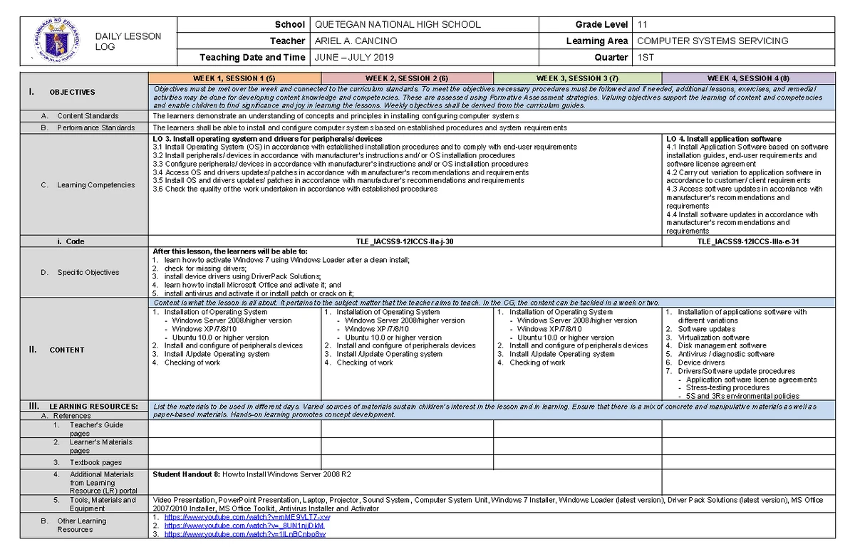Click the QUETEGAN NATIONAL HIGH SCHOOL cell
855x559 pixels.
(399, 23)
